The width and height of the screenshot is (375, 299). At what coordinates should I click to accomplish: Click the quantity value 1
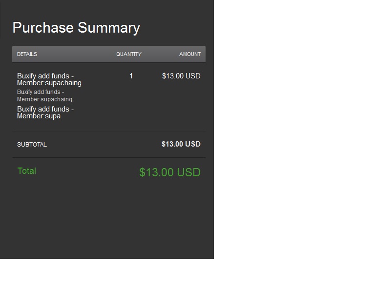pyautogui.click(x=131, y=76)
